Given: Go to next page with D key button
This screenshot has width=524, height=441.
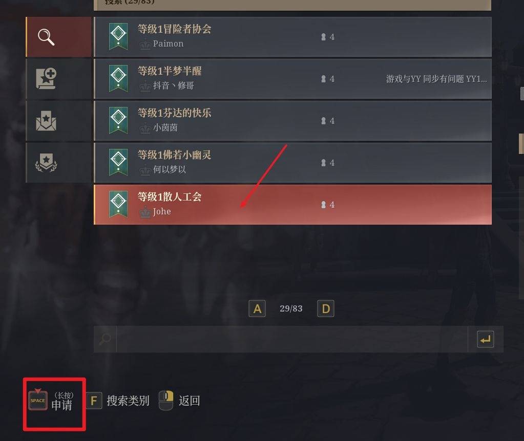Looking at the screenshot, I should tap(325, 308).
